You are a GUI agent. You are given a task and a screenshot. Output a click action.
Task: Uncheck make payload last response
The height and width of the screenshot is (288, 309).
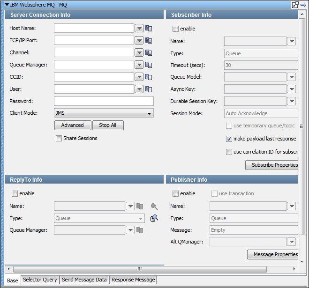pos(229,139)
